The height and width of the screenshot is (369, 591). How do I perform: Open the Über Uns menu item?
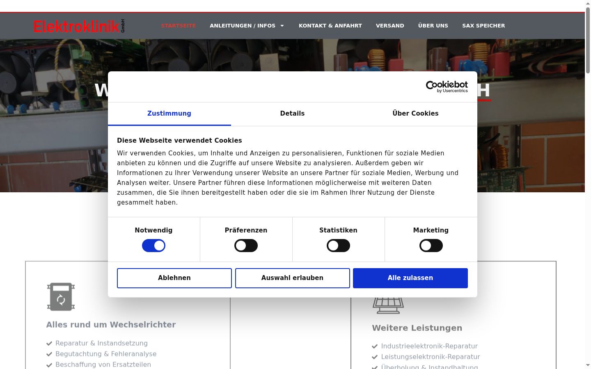[433, 25]
